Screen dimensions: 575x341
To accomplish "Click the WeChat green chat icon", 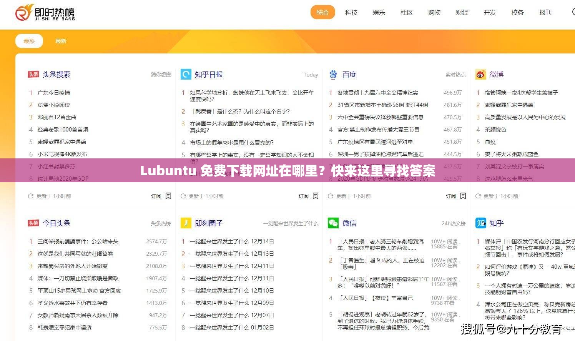I will (x=333, y=223).
